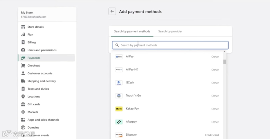Viewport: 270px width, 139px height.
Task: Click the Kakao Pay yellow logo
Action: (x=119, y=109)
